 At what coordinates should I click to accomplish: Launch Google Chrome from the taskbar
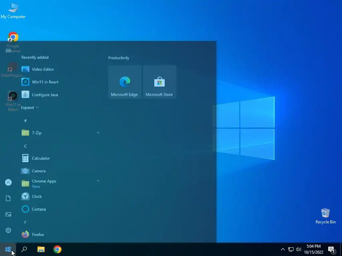(x=57, y=249)
